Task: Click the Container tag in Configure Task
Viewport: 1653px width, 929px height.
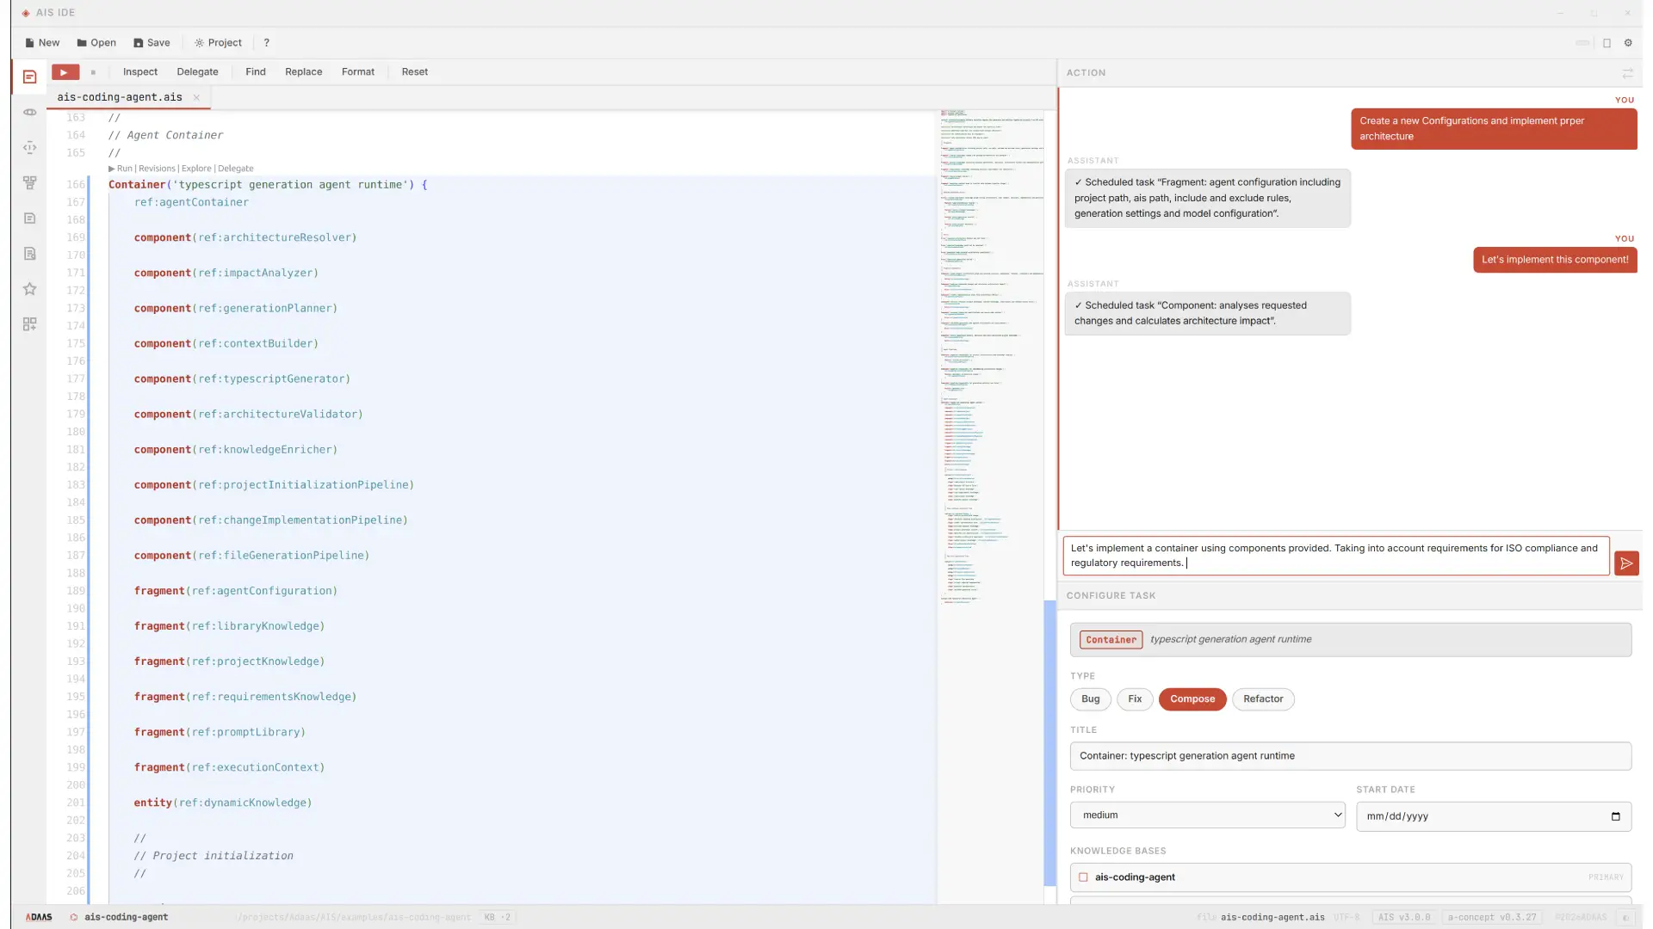Action: [1111, 640]
